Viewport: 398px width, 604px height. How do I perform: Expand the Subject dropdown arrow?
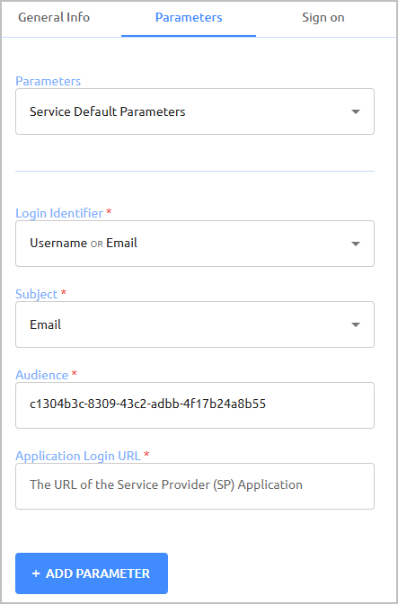pyautogui.click(x=356, y=324)
